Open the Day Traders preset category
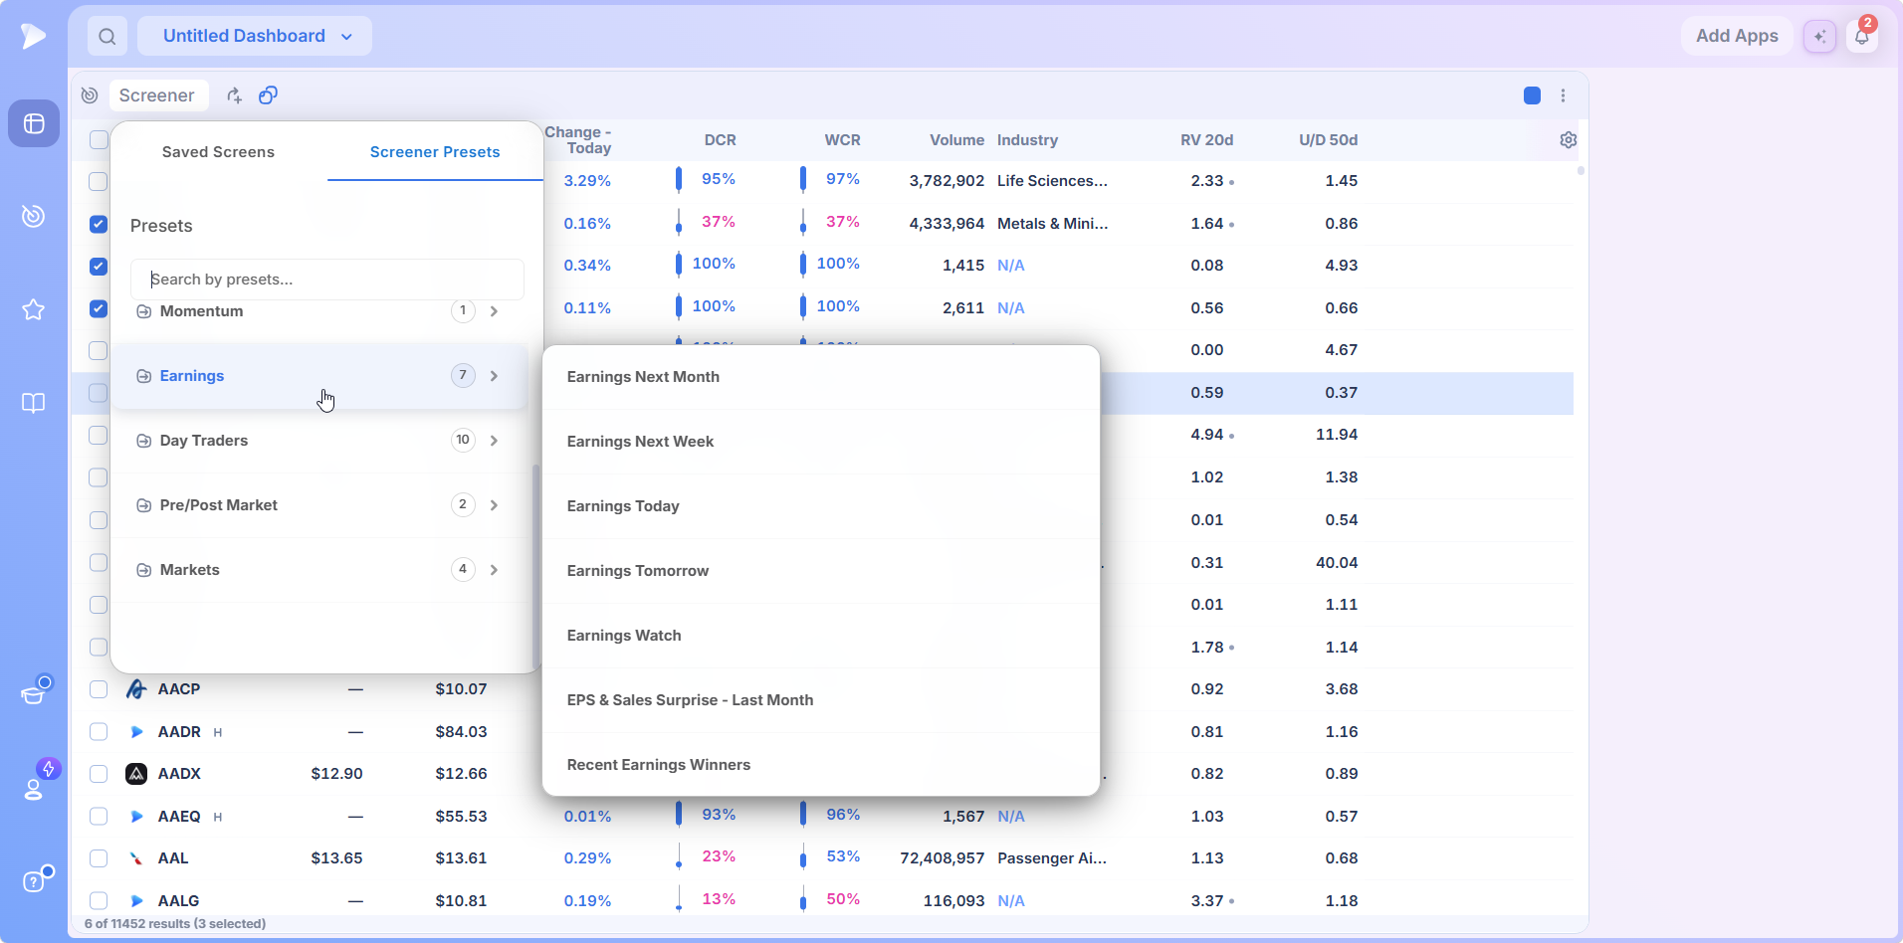The image size is (1903, 943). coord(319,441)
